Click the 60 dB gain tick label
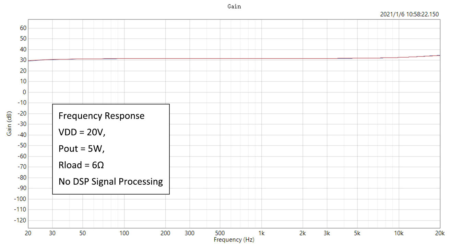The width and height of the screenshot is (463, 248). tap(23, 28)
